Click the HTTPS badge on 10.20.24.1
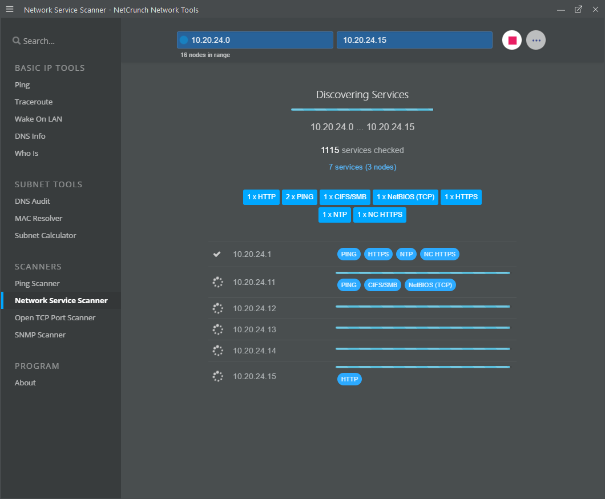605x499 pixels. pos(378,254)
